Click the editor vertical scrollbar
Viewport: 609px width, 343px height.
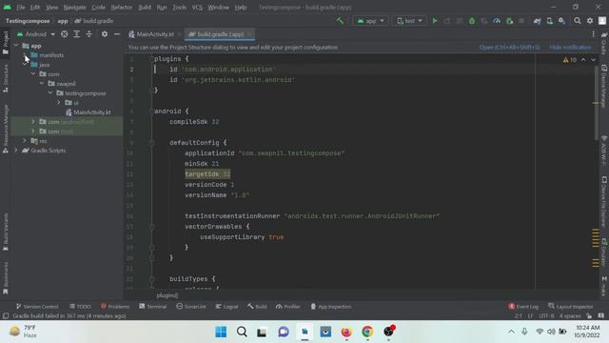click(x=596, y=103)
